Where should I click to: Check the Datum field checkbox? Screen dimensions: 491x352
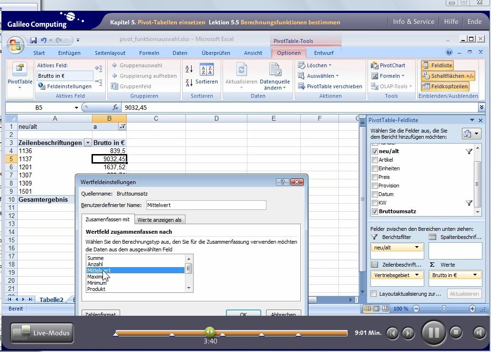pos(375,194)
